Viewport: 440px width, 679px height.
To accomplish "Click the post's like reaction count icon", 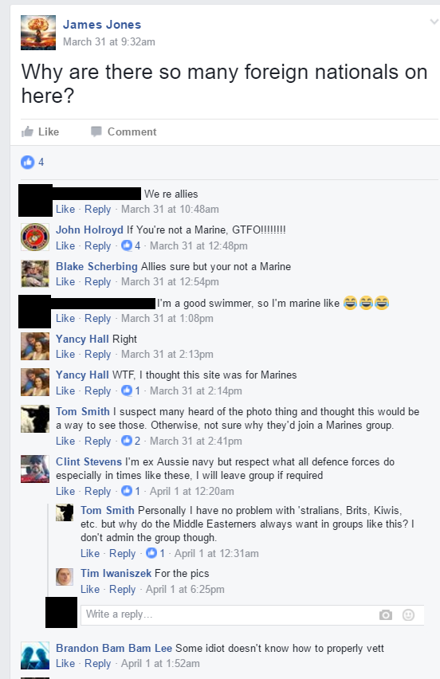I will (x=27, y=162).
